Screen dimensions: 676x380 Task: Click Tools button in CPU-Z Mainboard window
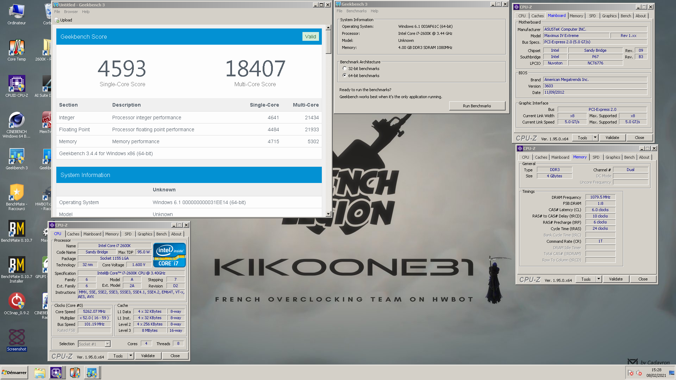582,138
